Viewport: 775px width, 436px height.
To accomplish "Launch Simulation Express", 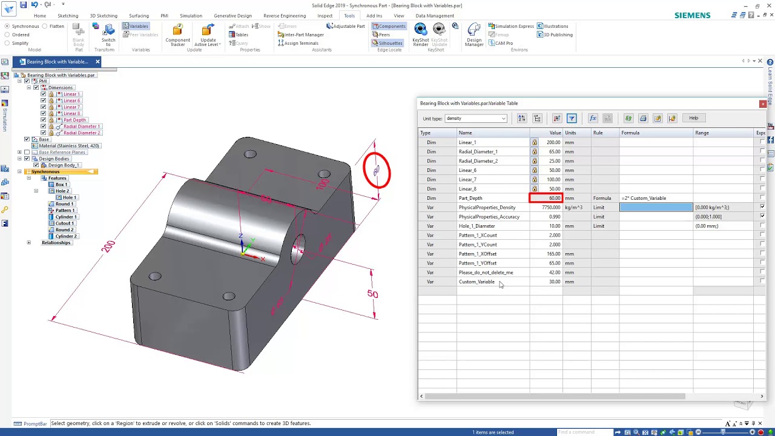I will [x=510, y=26].
